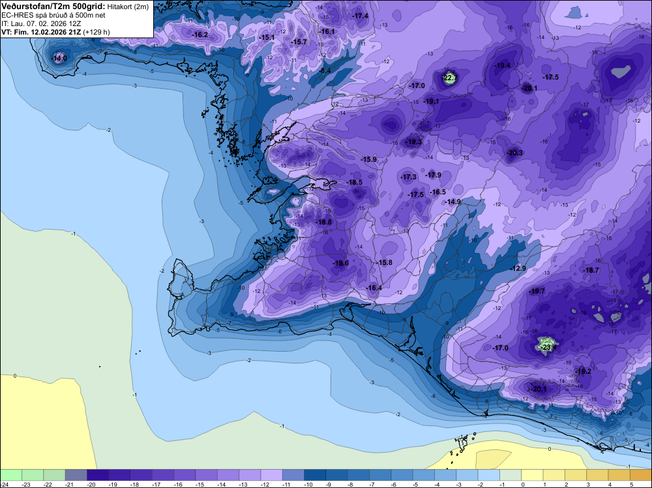Image resolution: width=652 pixels, height=488 pixels.
Task: Click the -14.0 temperature value on peninsula
Action: click(59, 58)
